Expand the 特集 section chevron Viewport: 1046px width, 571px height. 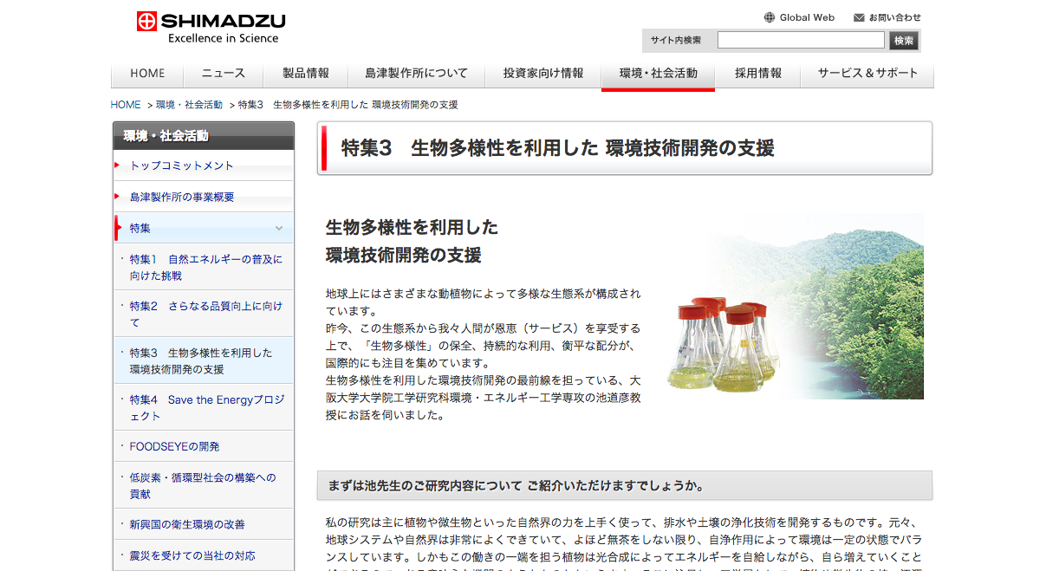point(279,228)
